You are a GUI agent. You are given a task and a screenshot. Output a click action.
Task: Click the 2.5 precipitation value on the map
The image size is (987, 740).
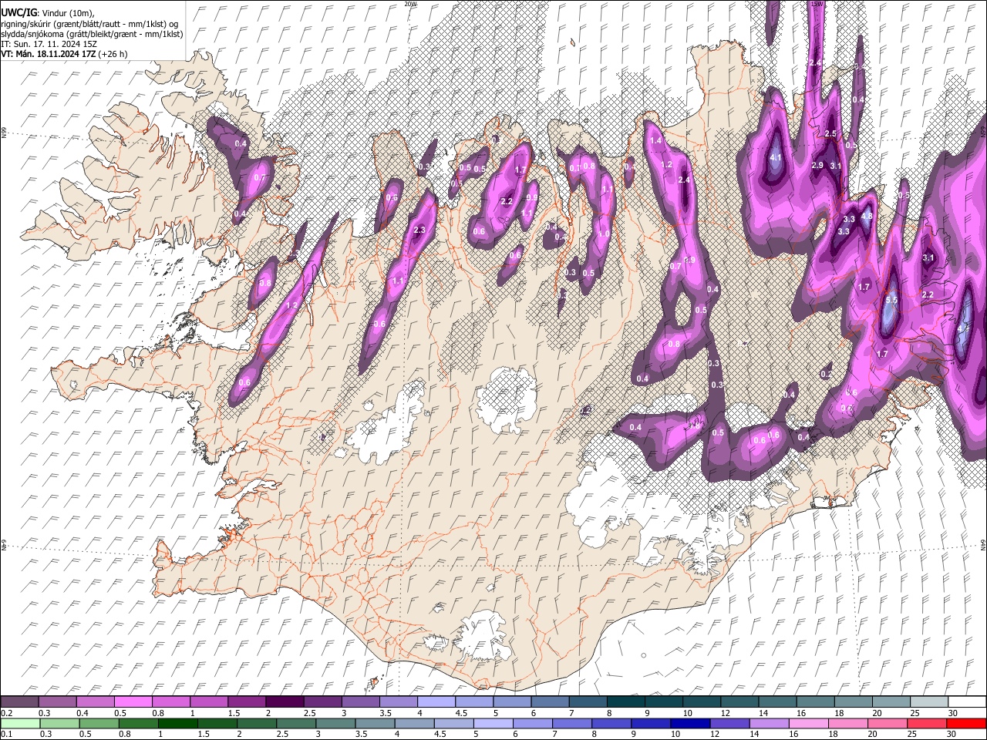(830, 133)
